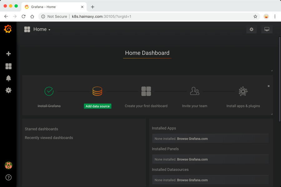Viewport: 281px width, 187px height.
Task: Expand the Home dashboard picker dropdown
Action: pyautogui.click(x=42, y=29)
